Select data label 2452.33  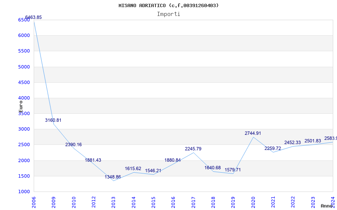[x=292, y=142]
